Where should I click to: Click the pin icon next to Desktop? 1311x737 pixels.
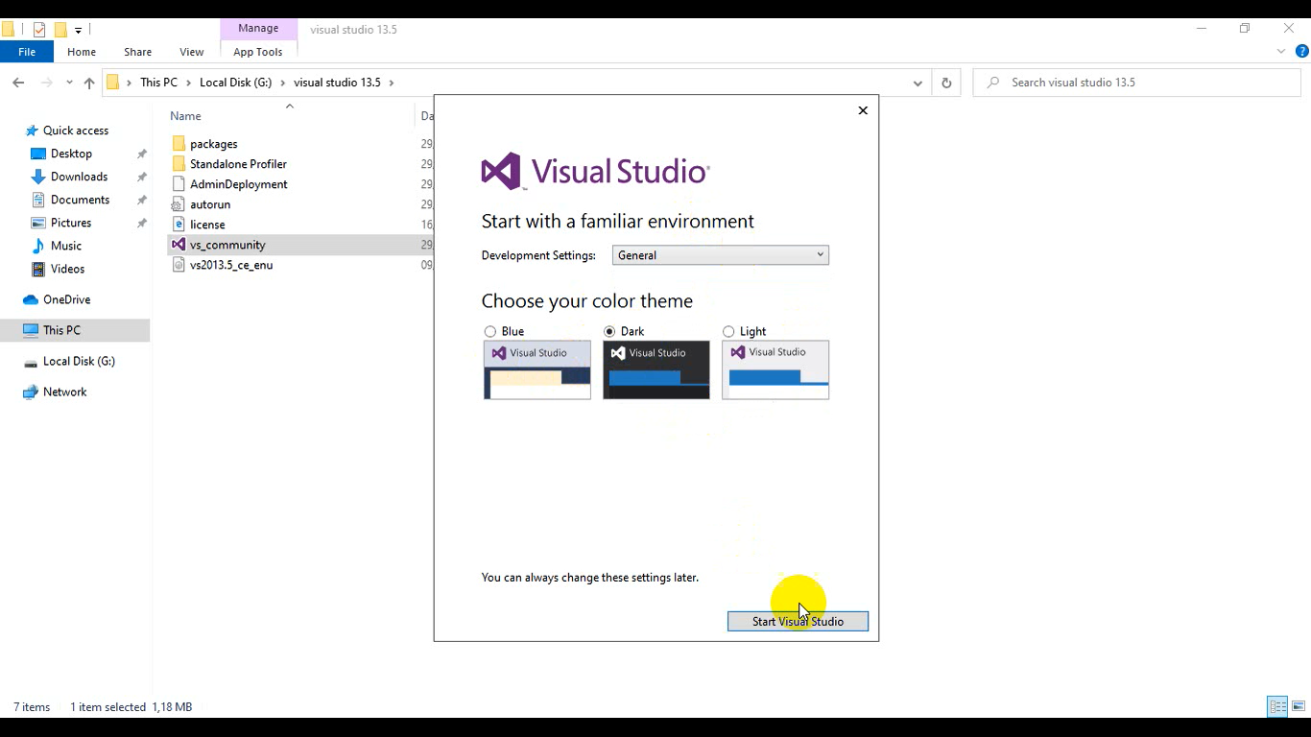(142, 154)
